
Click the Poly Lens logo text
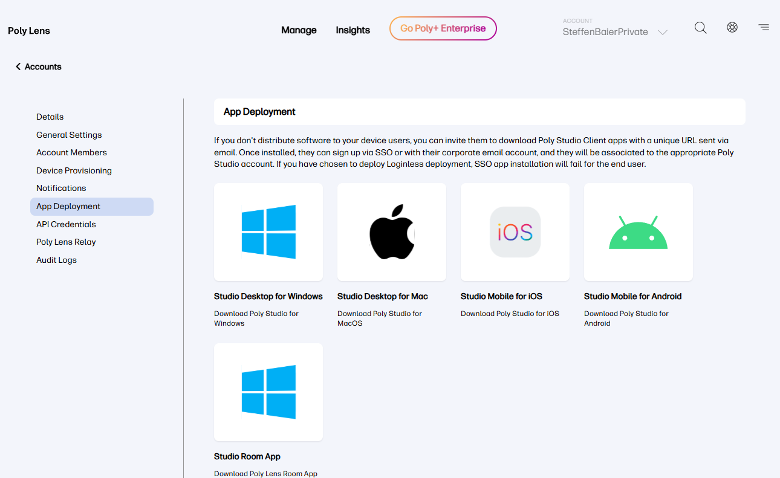(29, 31)
